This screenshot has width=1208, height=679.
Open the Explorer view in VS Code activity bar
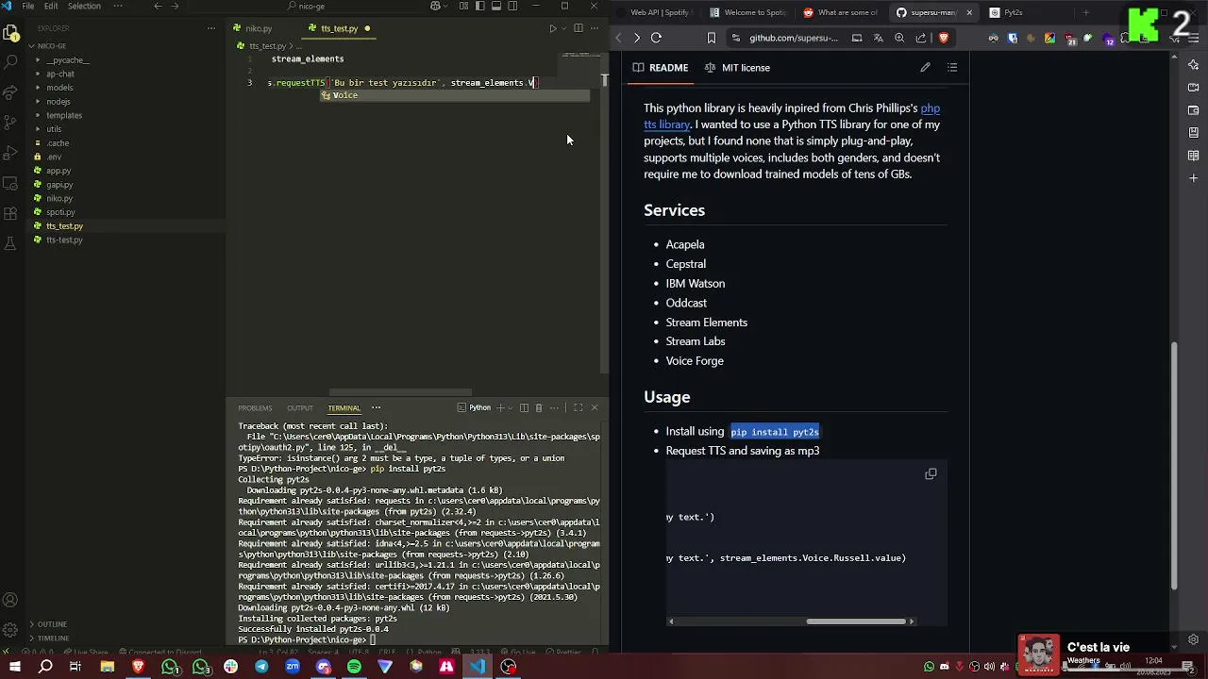point(10,32)
